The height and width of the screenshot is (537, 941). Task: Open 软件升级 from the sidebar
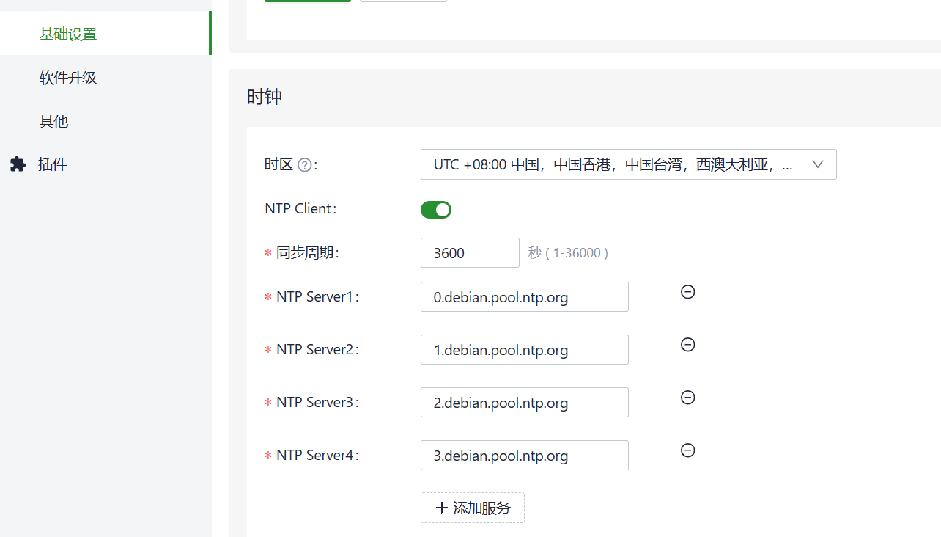[68, 78]
